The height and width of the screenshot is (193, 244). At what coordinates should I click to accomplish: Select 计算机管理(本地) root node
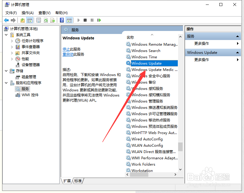(x=24, y=29)
